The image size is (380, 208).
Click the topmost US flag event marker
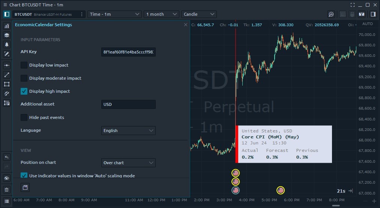(x=236, y=173)
